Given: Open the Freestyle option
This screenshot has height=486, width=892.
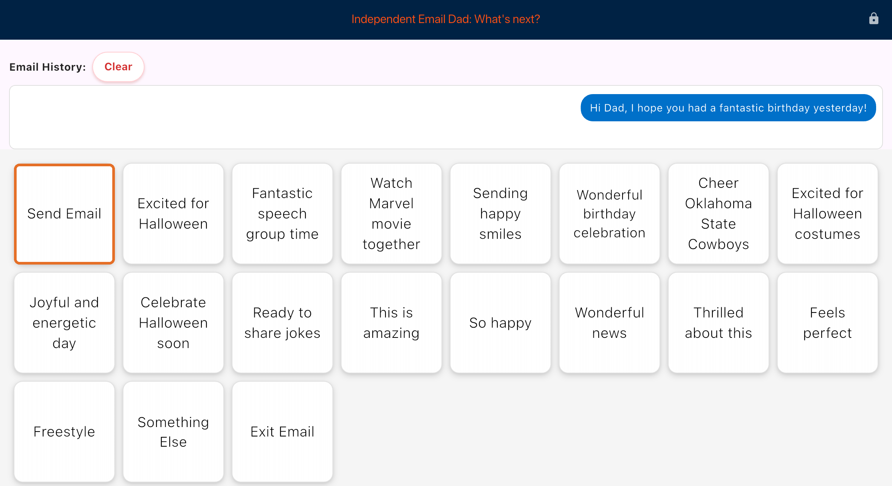Looking at the screenshot, I should pos(64,432).
